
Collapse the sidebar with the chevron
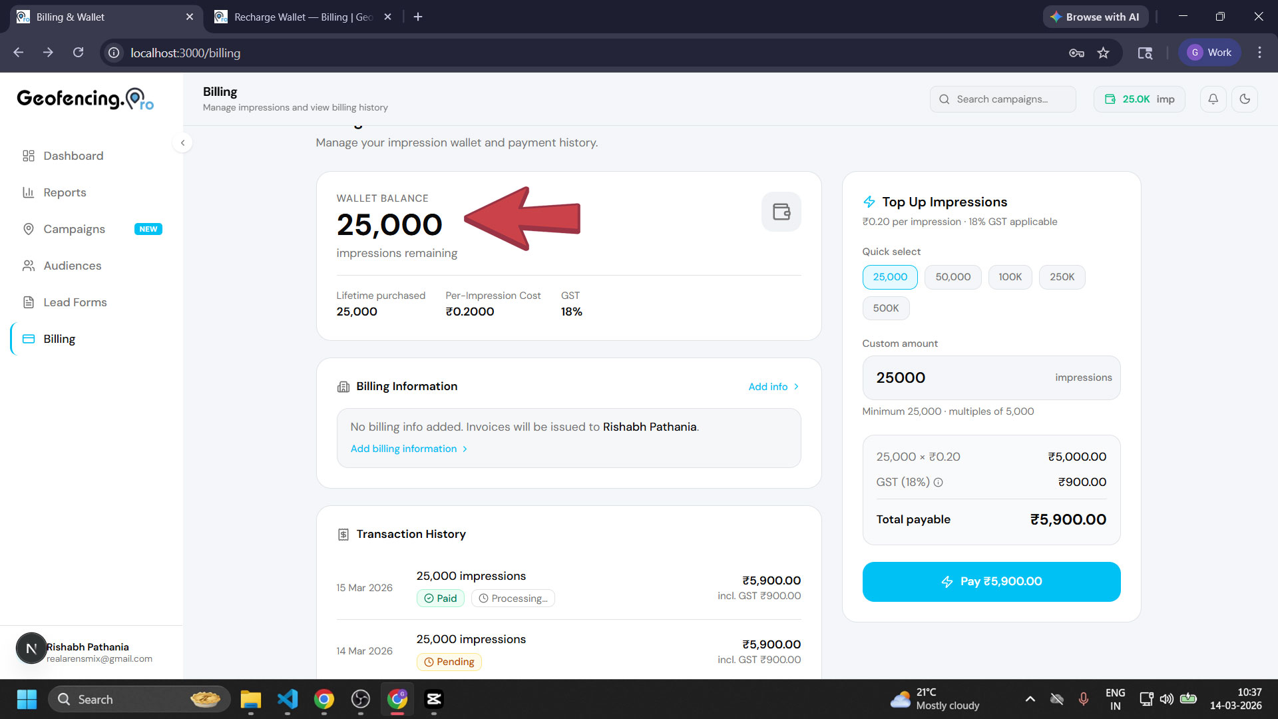click(x=182, y=142)
